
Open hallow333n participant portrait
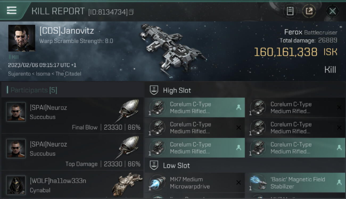[16, 185]
